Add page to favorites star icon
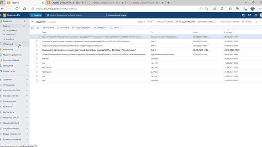Image resolution: width=262 pixels, height=147 pixels. pos(207,9)
